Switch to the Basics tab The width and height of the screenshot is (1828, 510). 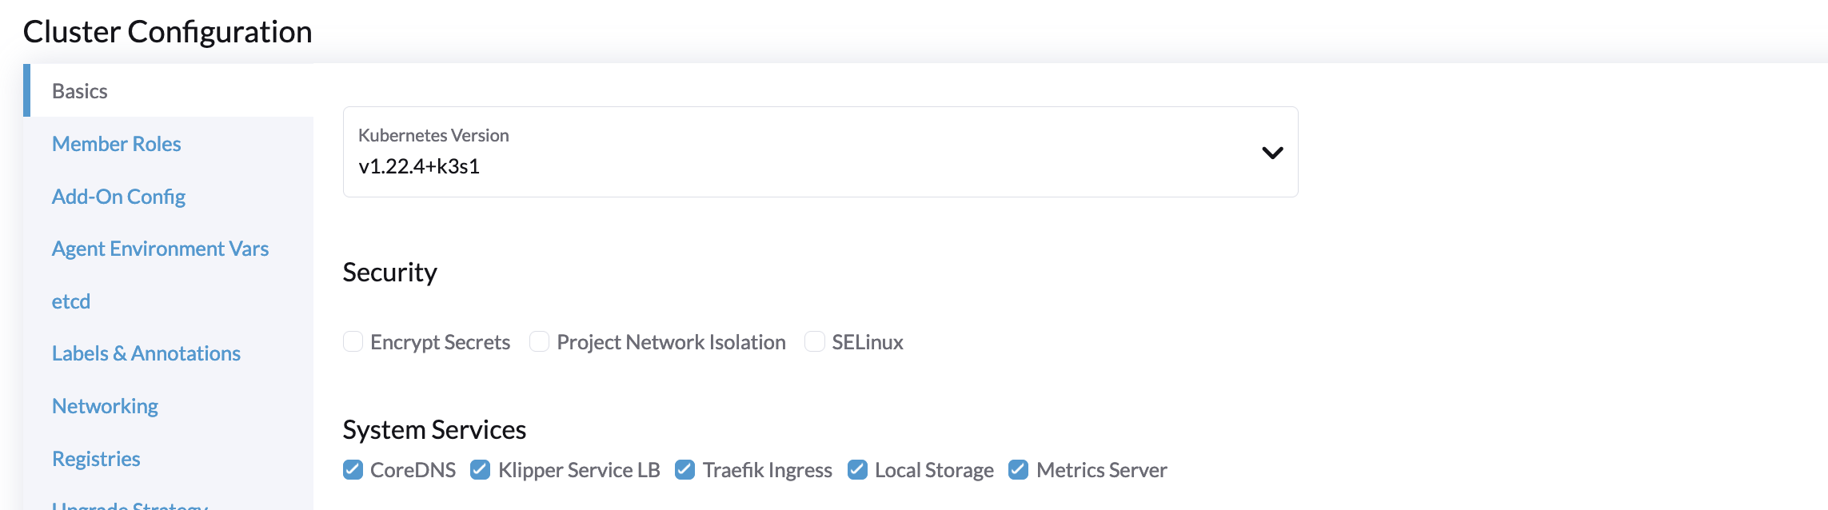click(x=78, y=90)
